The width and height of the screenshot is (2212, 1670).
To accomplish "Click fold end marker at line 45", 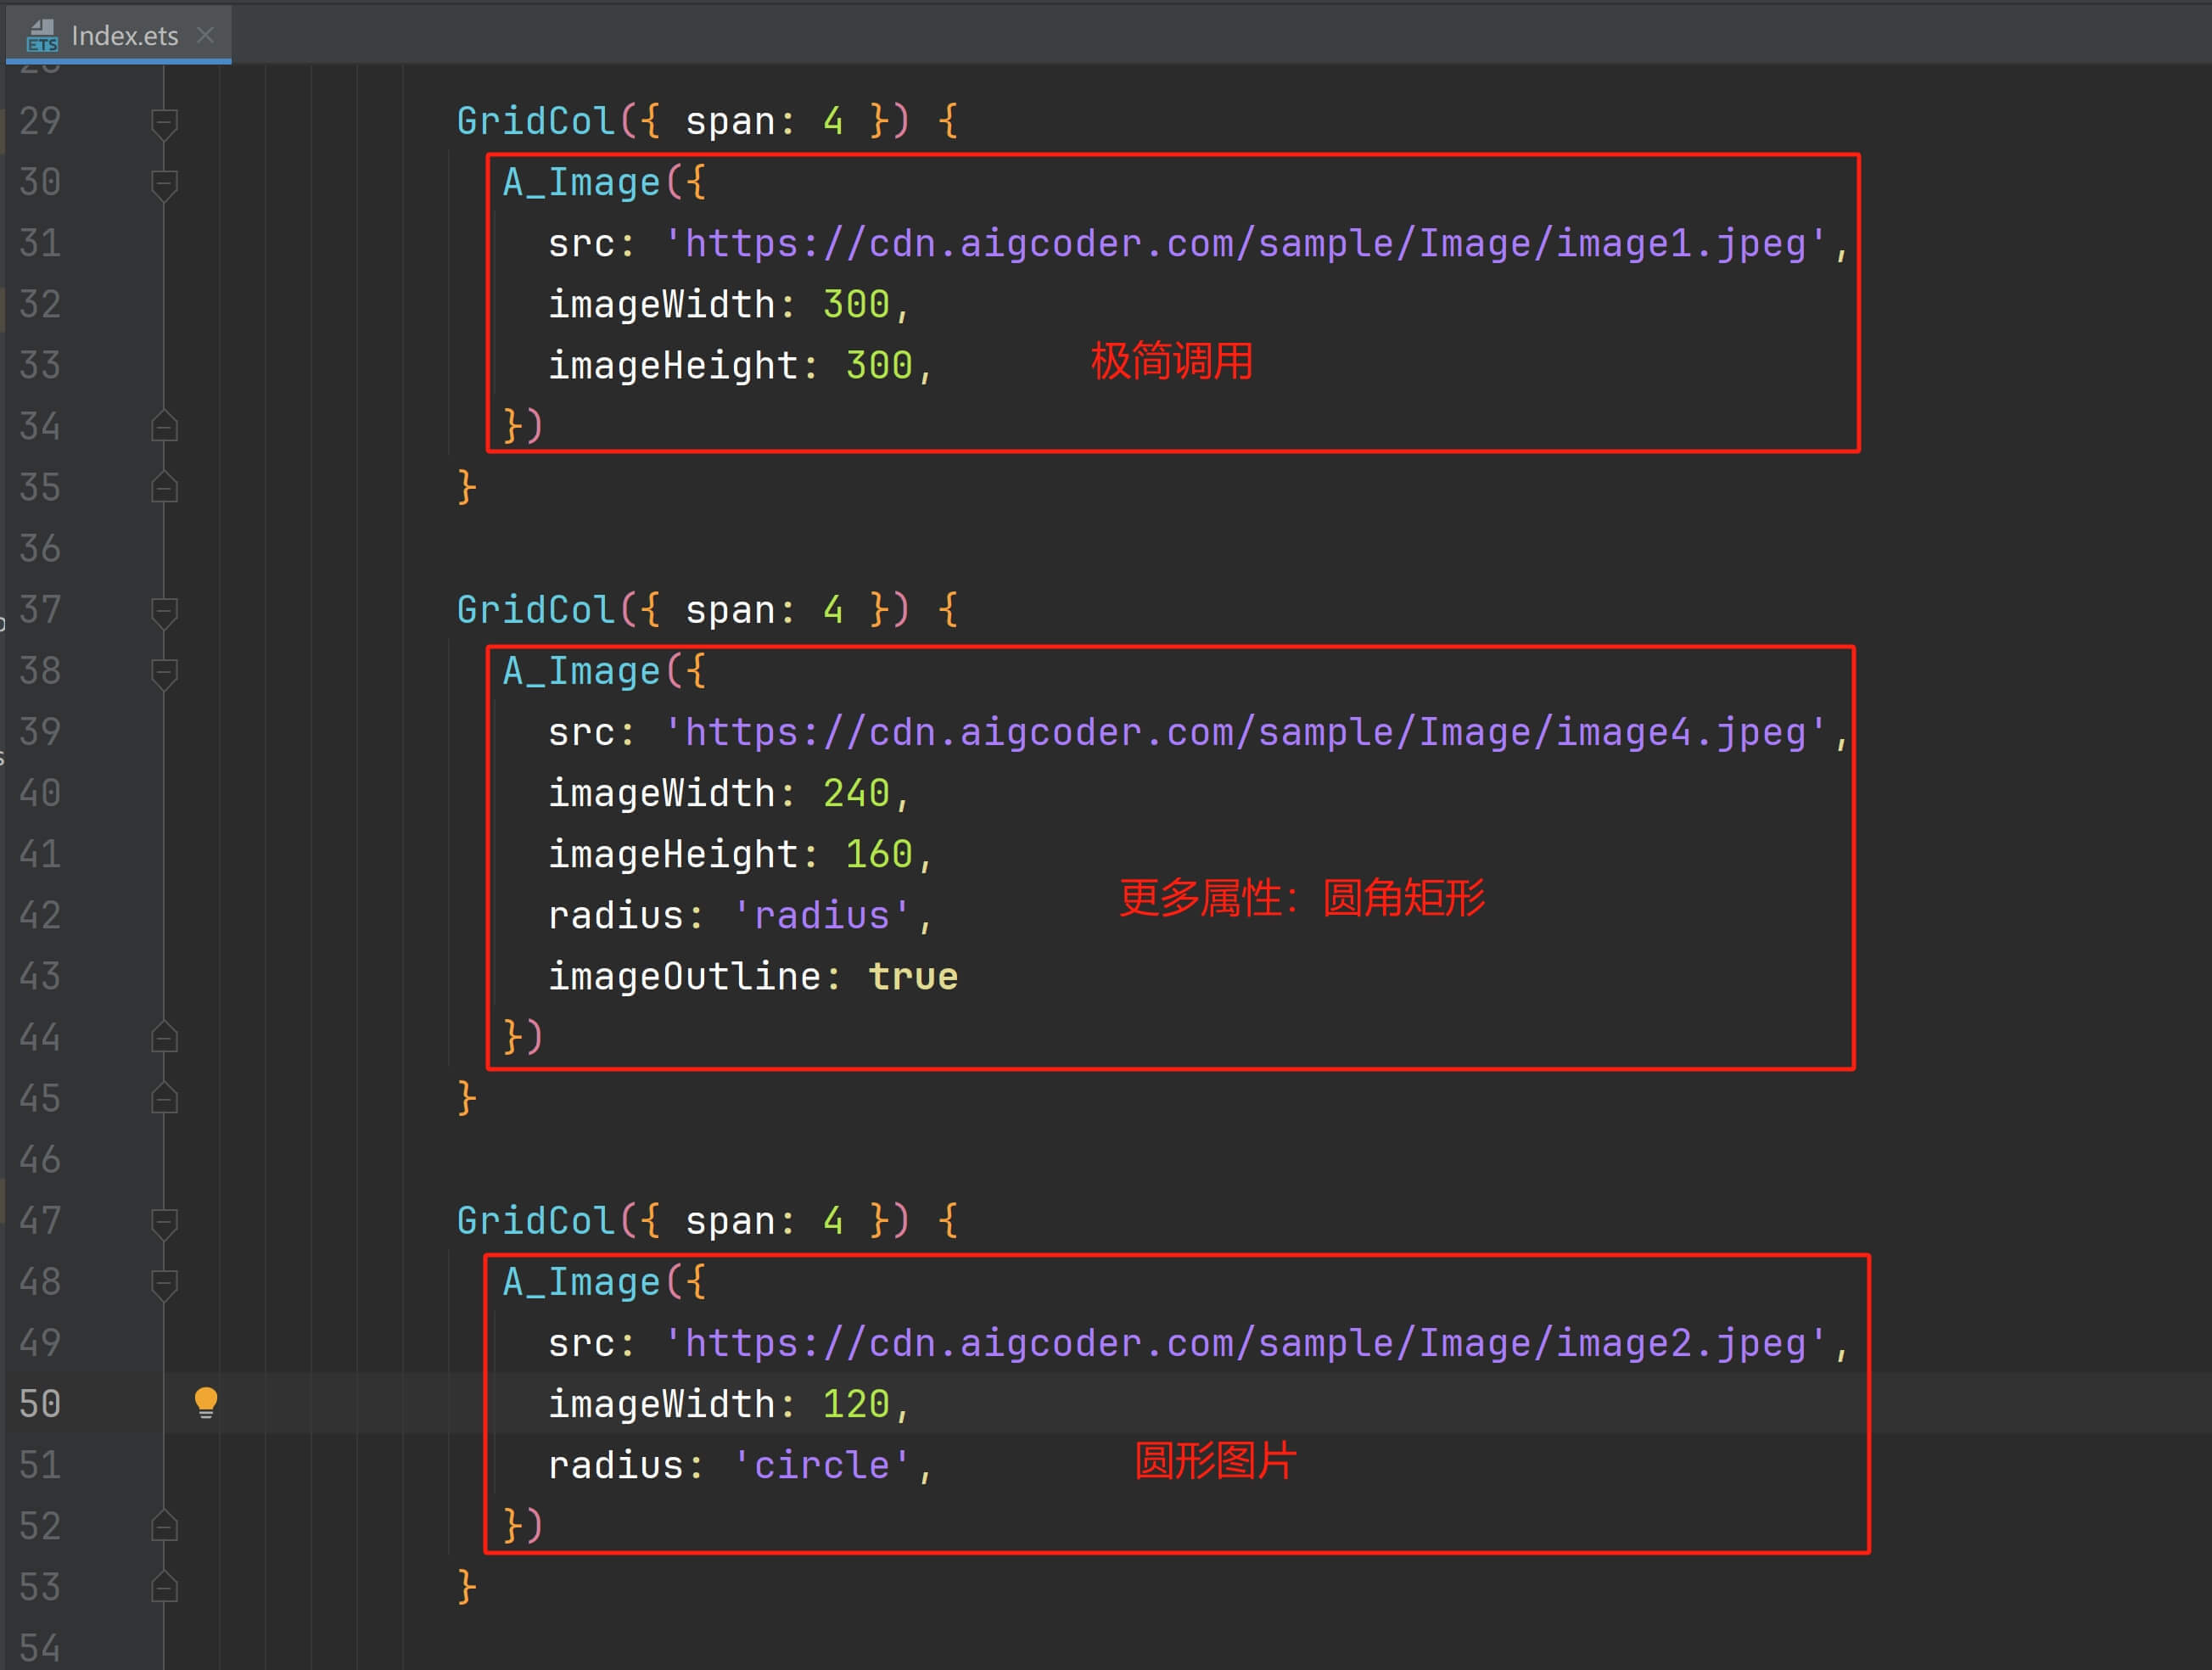I will click(x=164, y=1099).
